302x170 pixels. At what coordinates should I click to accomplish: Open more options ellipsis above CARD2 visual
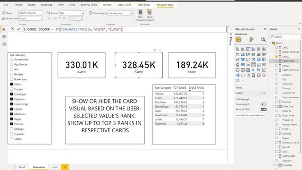160,51
